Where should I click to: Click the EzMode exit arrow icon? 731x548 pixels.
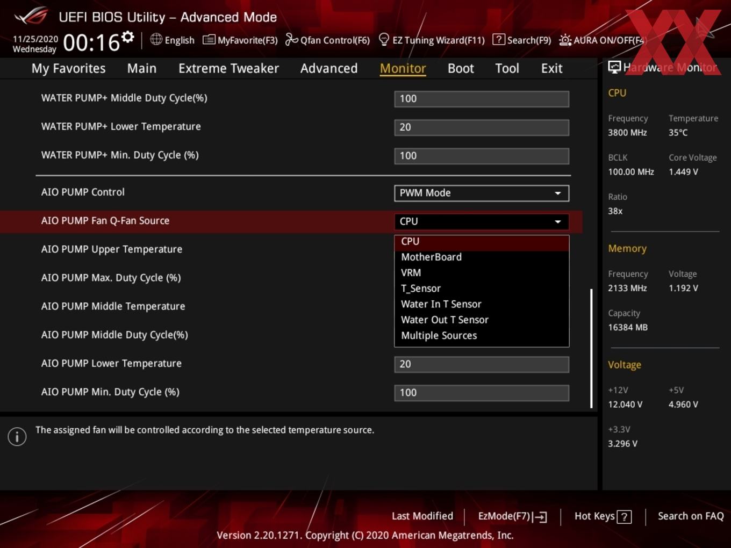[x=540, y=517]
